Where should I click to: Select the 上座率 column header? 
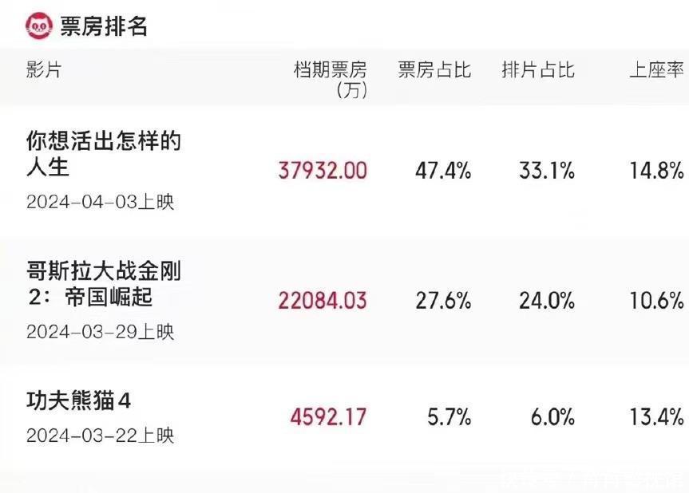click(656, 70)
